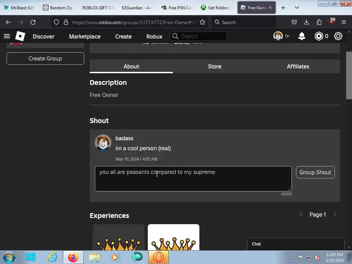The image size is (352, 264).
Task: Click the Firefox taskbar icon
Action: pos(73,257)
